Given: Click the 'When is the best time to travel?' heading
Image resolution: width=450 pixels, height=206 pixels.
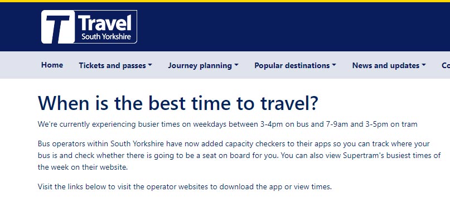Looking at the screenshot, I should tap(178, 103).
